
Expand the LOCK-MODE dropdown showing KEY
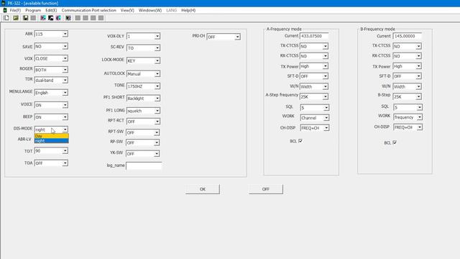(x=157, y=60)
